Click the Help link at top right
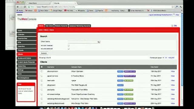The width and height of the screenshot is (194, 109). click(x=177, y=15)
